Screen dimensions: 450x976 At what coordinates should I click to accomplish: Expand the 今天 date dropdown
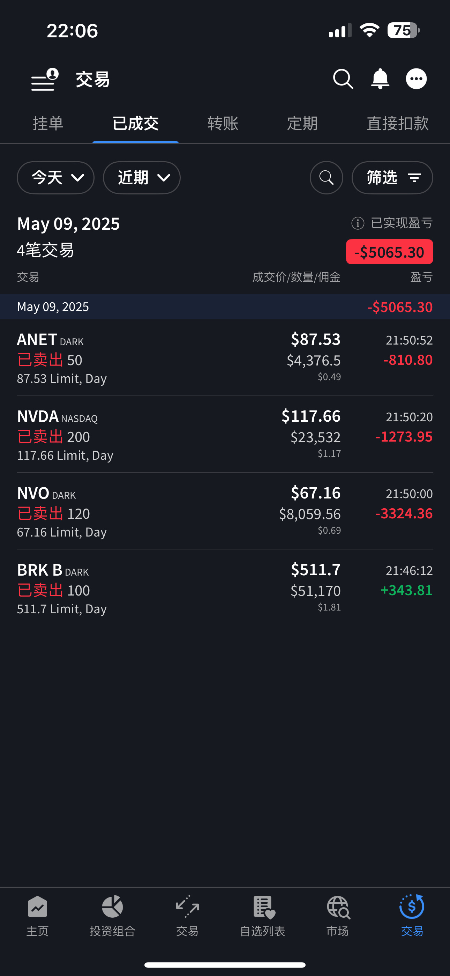56,178
